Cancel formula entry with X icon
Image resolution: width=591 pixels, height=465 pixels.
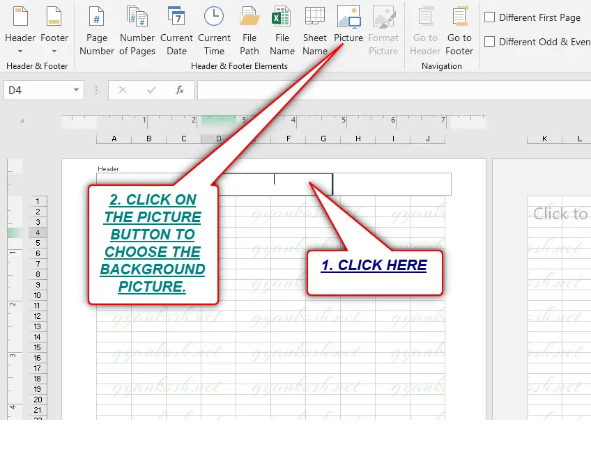coord(123,90)
